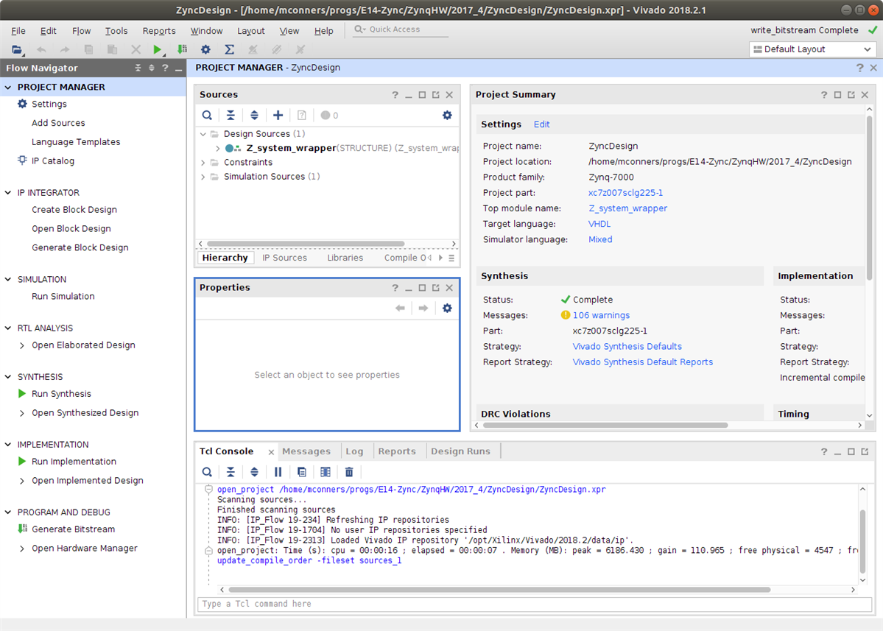Open the Reports menu
Viewport: 883px width, 631px height.
tap(159, 31)
